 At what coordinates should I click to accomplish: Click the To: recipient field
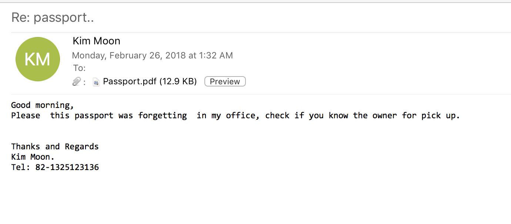pyautogui.click(x=79, y=68)
